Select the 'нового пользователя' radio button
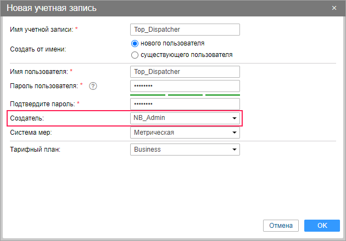The height and width of the screenshot is (241, 346). (x=135, y=43)
